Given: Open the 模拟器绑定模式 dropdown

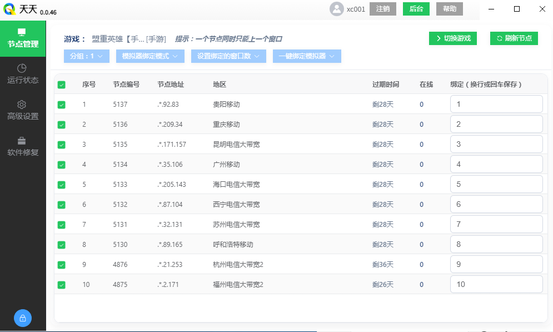Looking at the screenshot, I should tap(150, 56).
